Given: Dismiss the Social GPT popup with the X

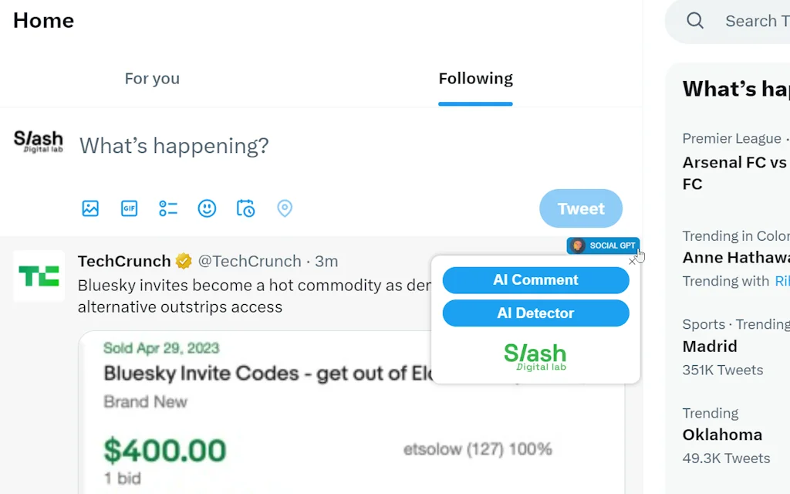Looking at the screenshot, I should pos(634,260).
